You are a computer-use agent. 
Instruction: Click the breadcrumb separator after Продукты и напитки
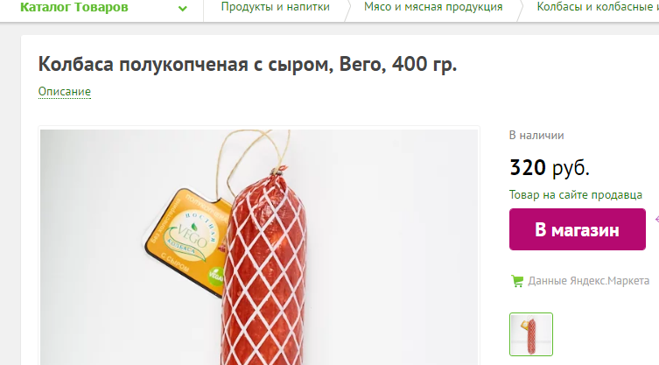347,10
